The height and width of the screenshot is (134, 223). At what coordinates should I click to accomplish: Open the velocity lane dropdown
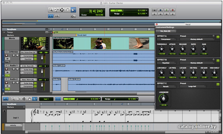pos(14,125)
